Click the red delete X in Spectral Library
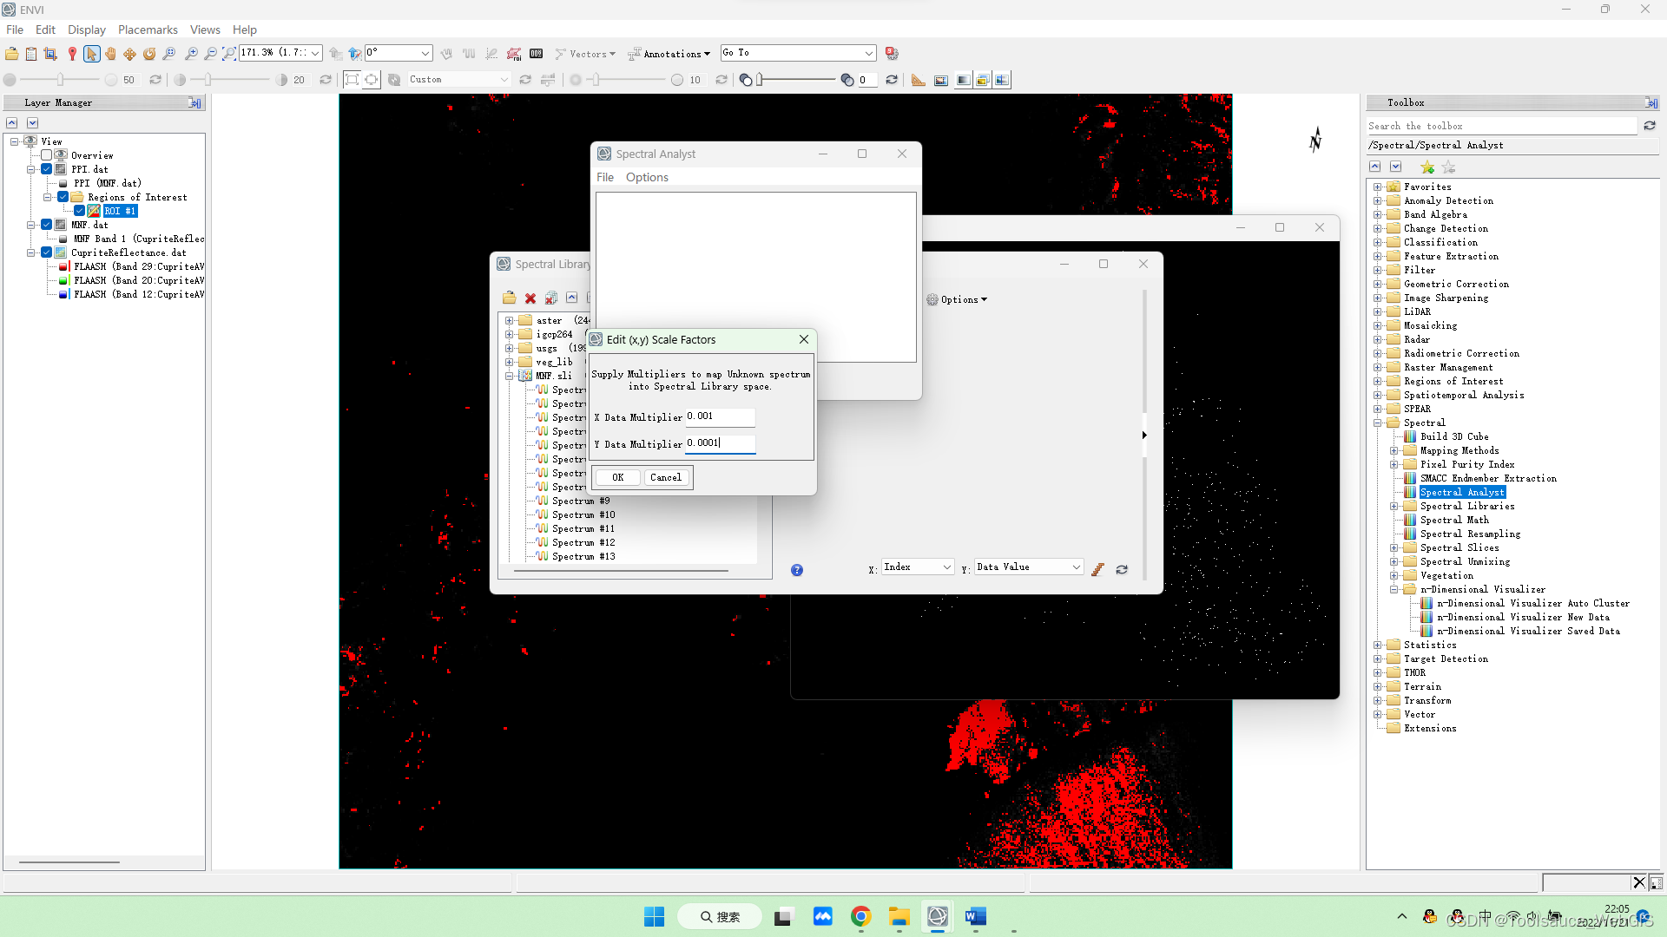1667x937 pixels. (530, 298)
